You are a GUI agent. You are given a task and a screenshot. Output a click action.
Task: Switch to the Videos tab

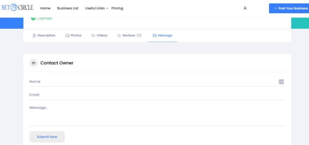point(99,36)
